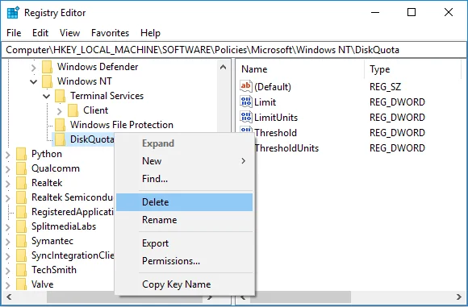Choose Find... in the context menu
468x307 pixels.
point(185,179)
